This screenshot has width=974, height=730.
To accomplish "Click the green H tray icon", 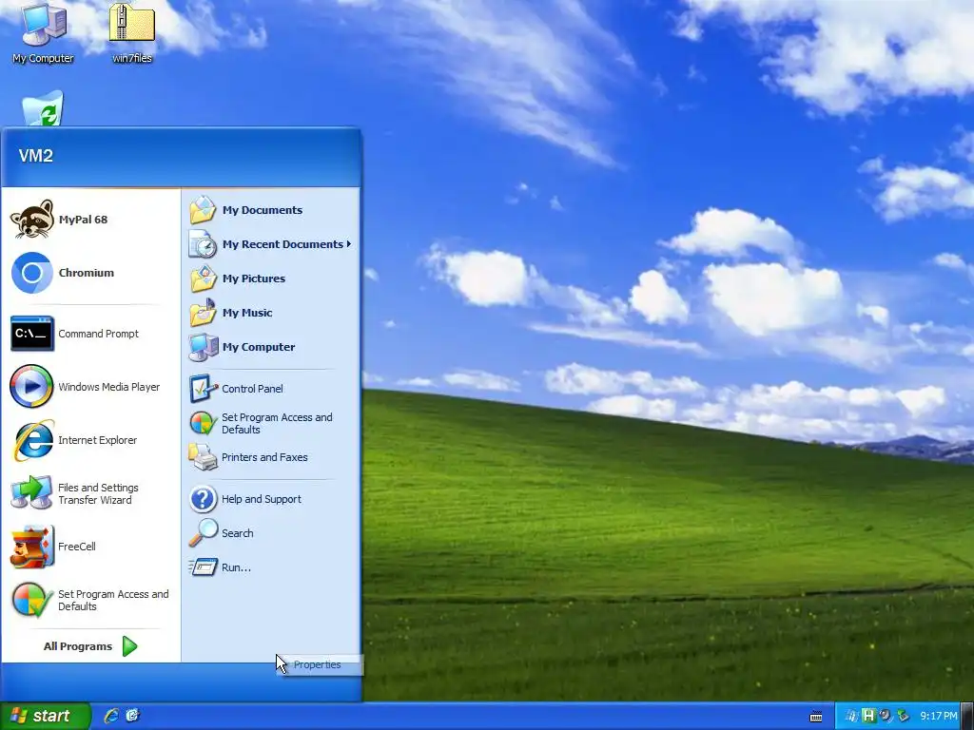I will [868, 716].
